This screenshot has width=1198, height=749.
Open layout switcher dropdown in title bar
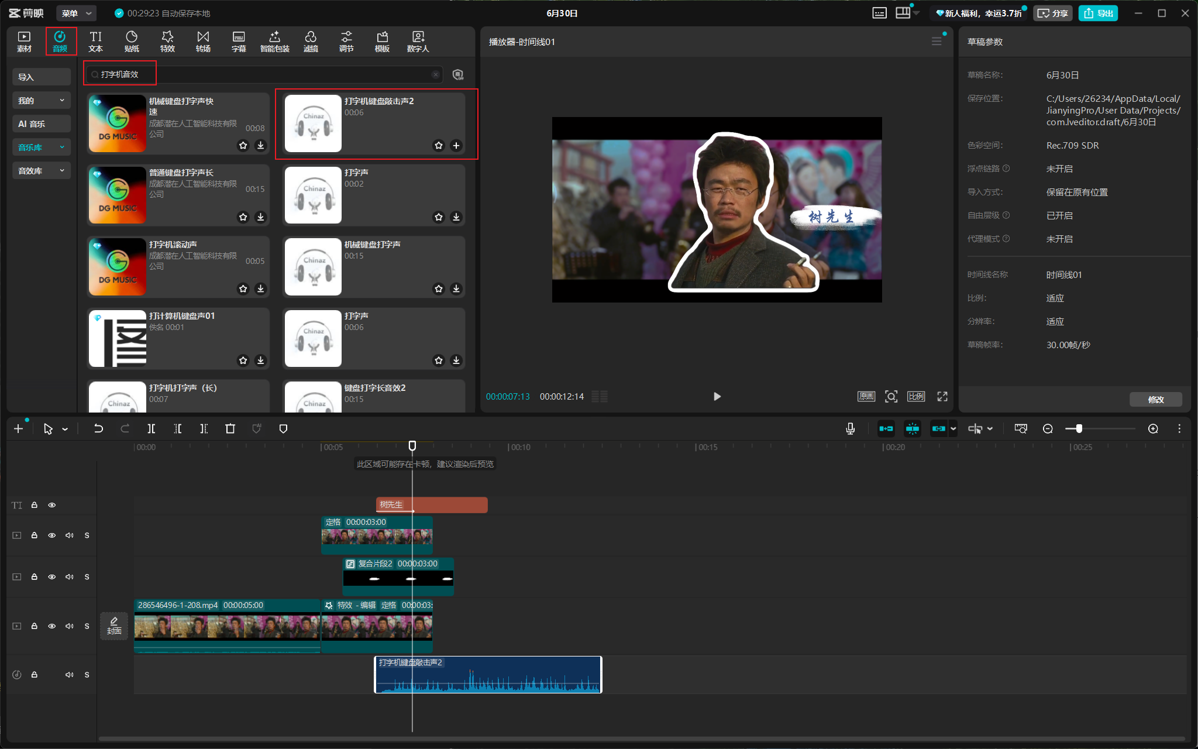click(x=917, y=13)
